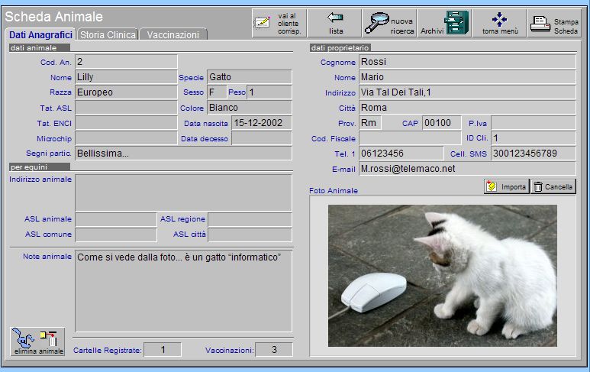Focus the empty Microchip field
Viewport: 590px width, 372px height.
tap(125, 138)
